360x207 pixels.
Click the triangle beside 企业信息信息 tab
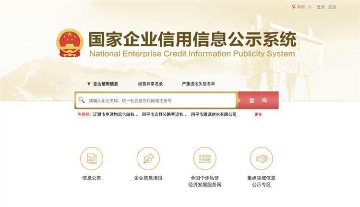click(89, 84)
